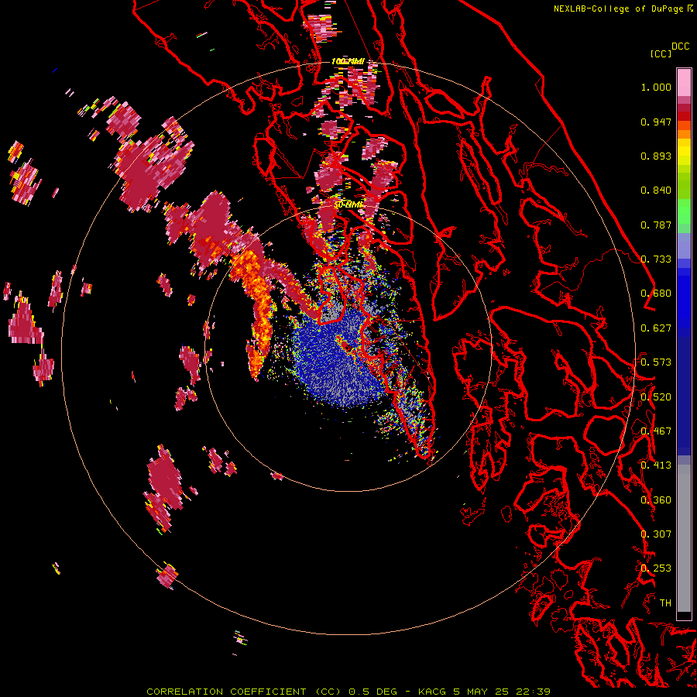Select the 0.467 legend value

(656, 431)
